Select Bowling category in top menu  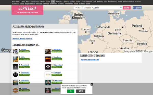[100, 2]
